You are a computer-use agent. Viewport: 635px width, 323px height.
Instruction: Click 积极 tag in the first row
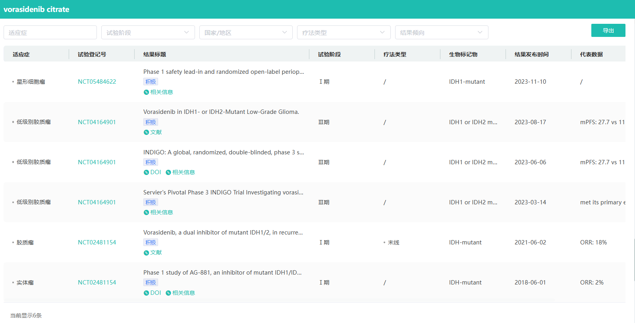click(151, 82)
